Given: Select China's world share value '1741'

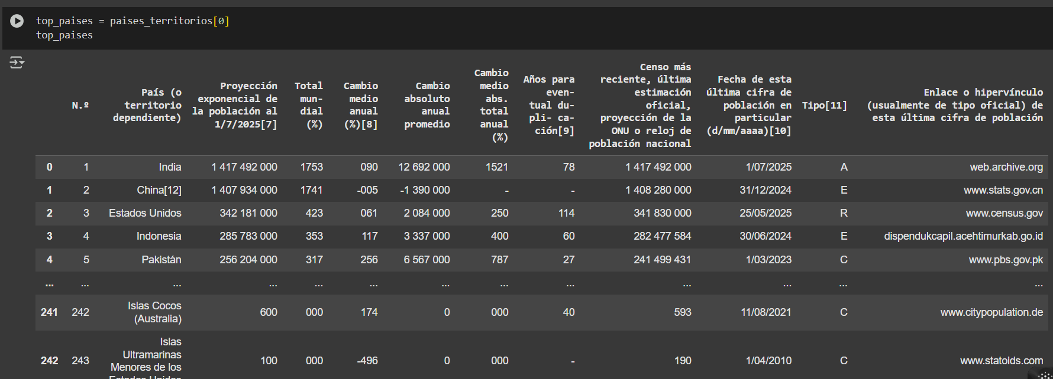Looking at the screenshot, I should tap(312, 190).
